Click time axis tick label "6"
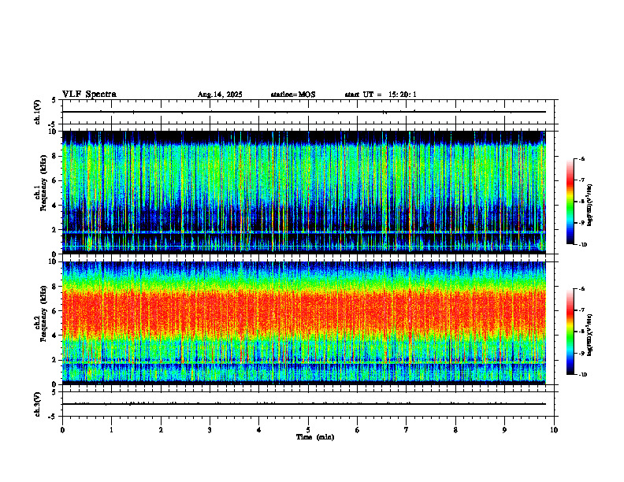This screenshot has height=482, width=624. pyautogui.click(x=358, y=430)
